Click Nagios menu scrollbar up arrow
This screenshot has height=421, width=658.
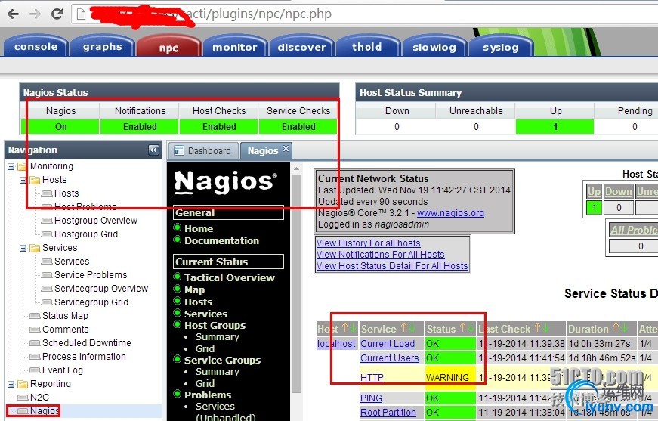coord(296,169)
